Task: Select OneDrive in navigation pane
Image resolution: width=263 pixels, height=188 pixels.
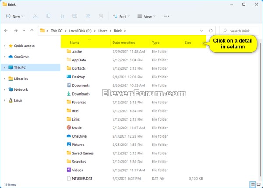Action: (x=21, y=57)
